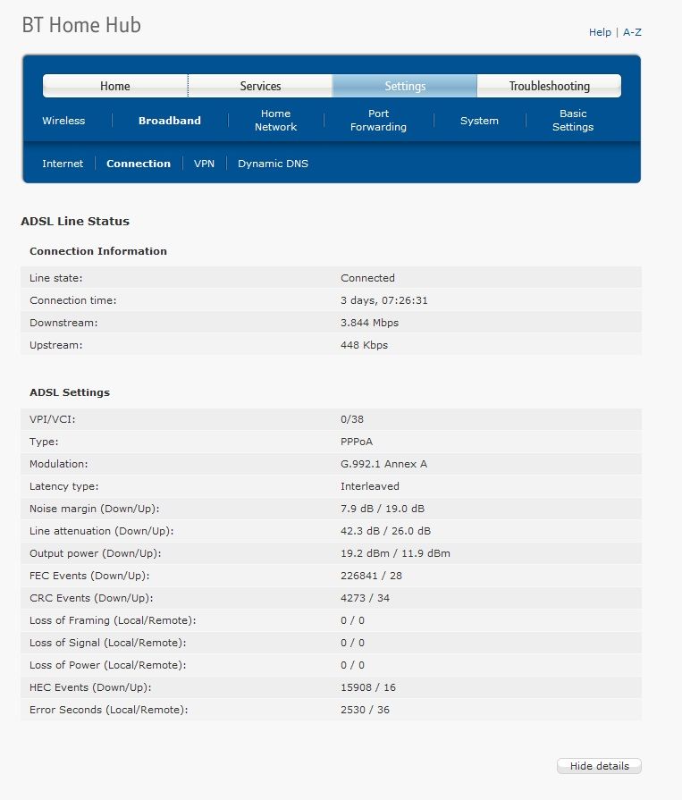Click the BT Home Hub title
The height and width of the screenshot is (800, 682).
tap(81, 25)
